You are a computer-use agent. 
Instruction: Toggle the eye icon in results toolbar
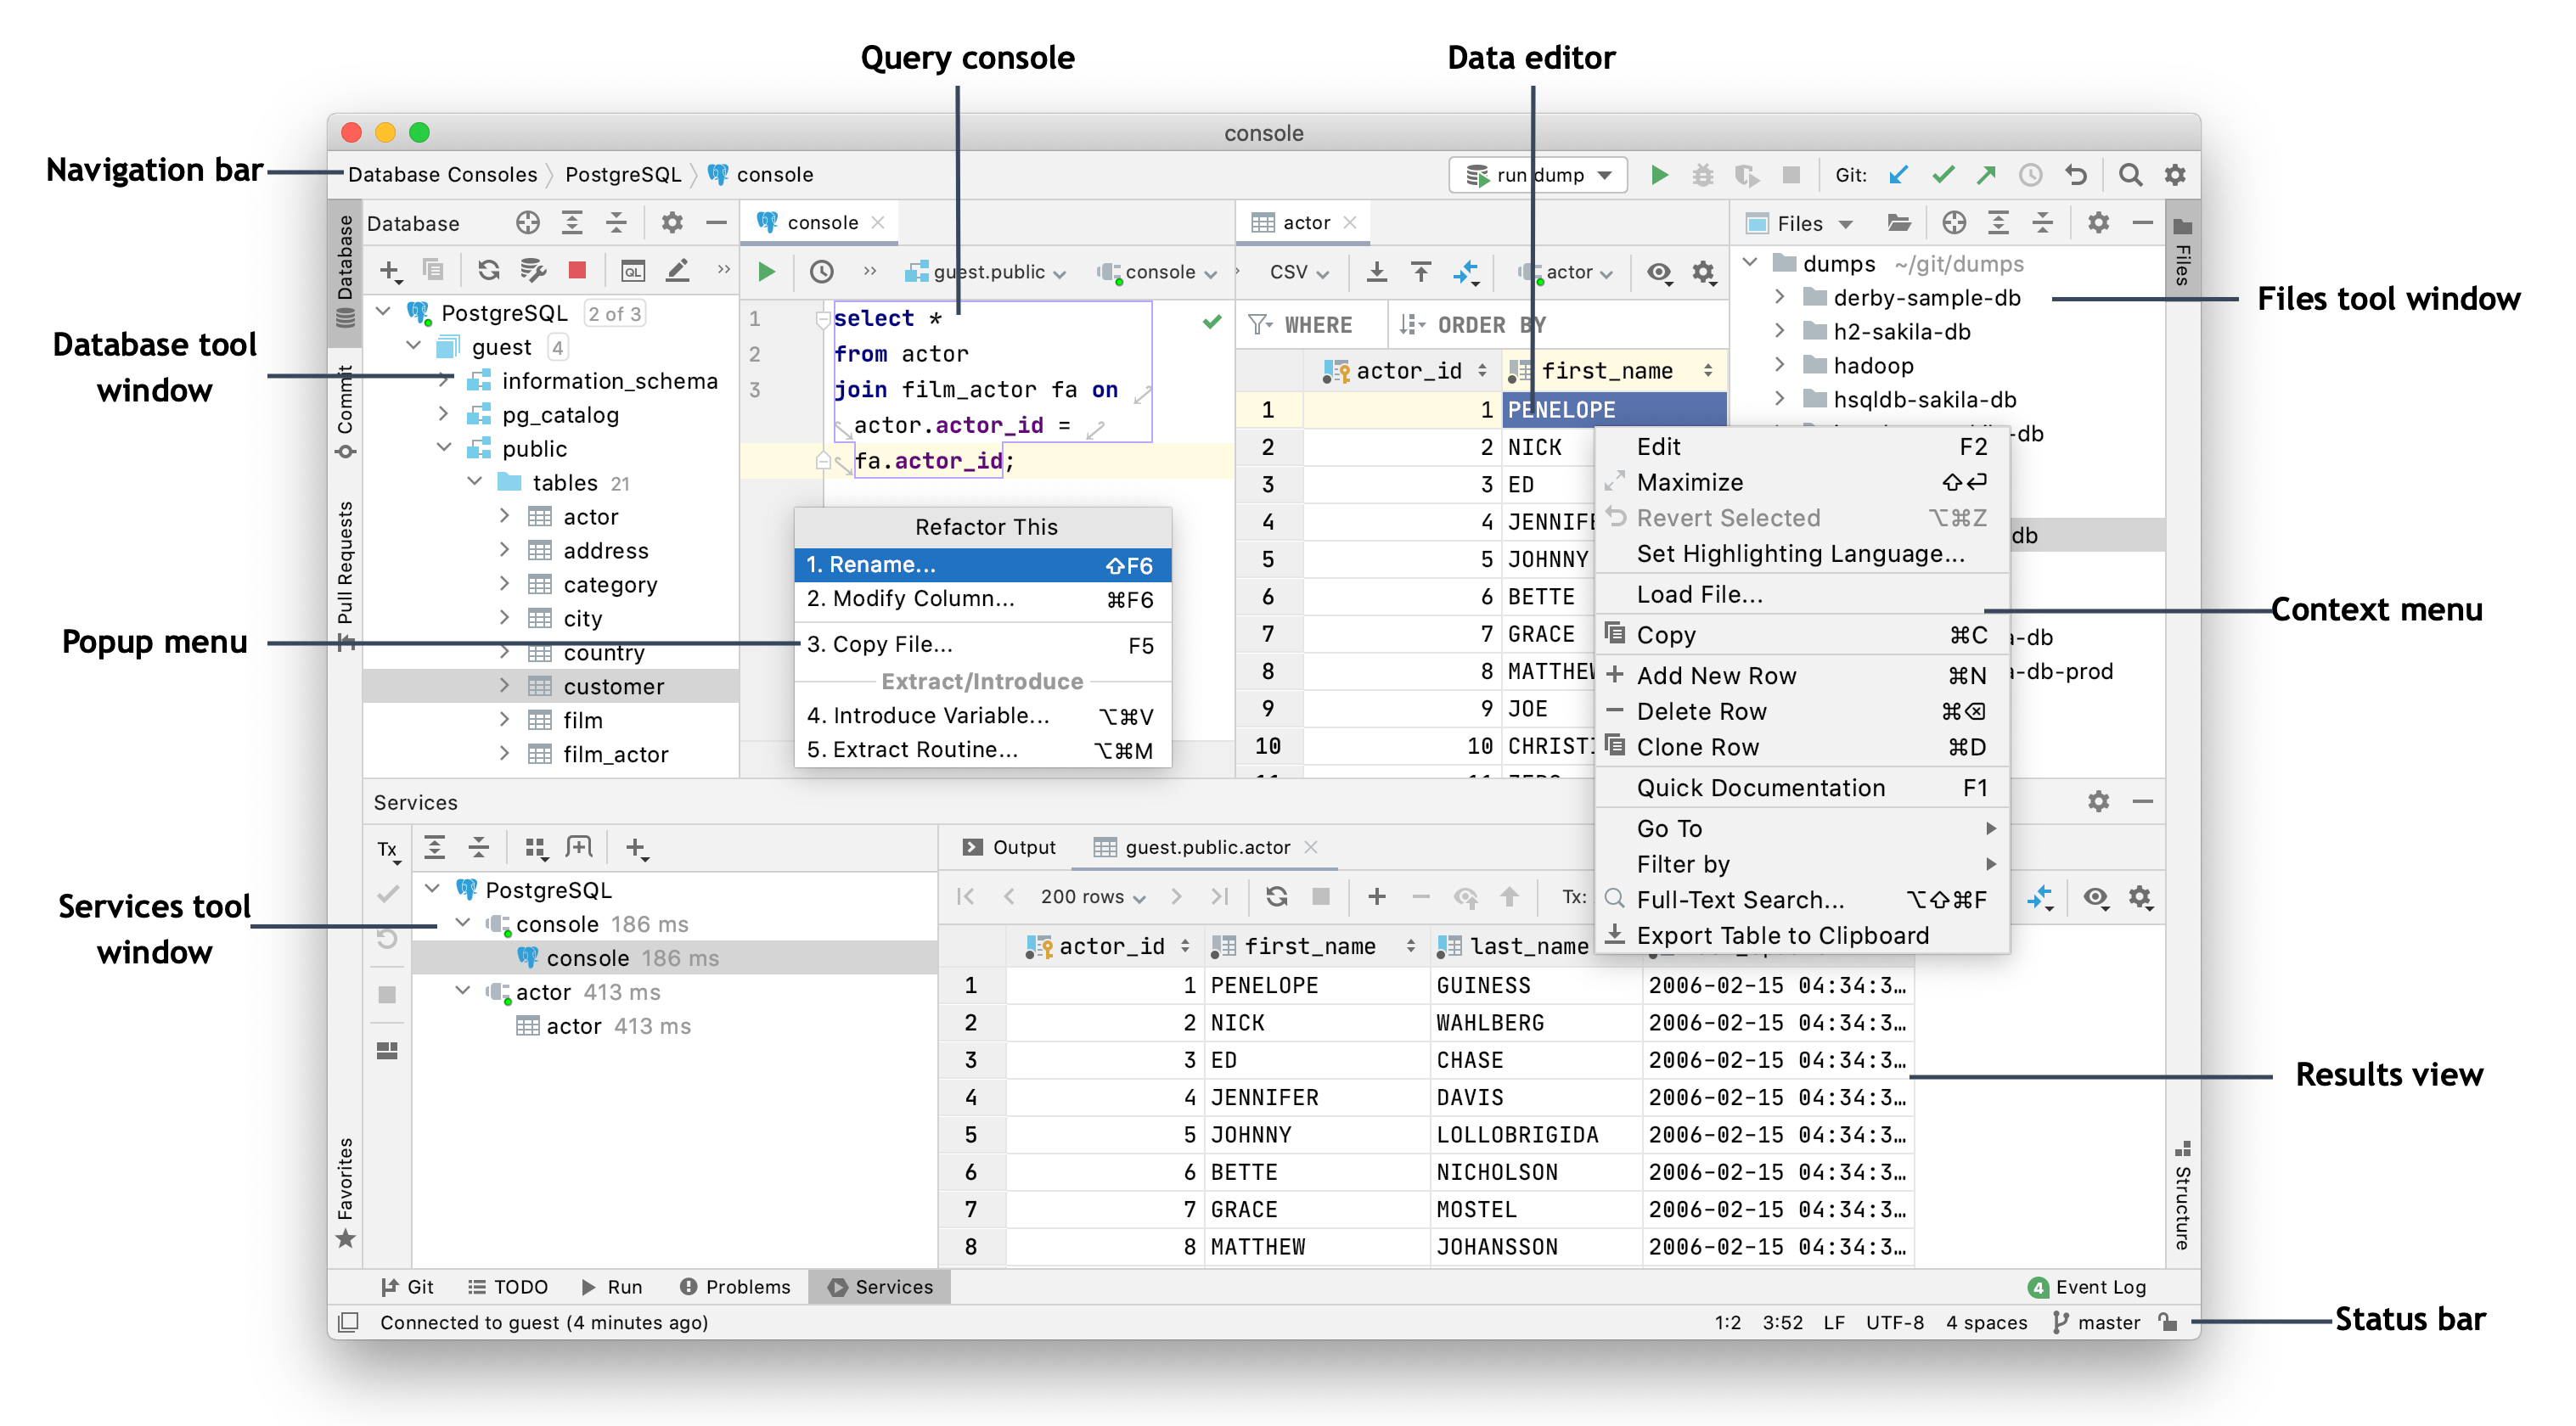(x=2095, y=897)
